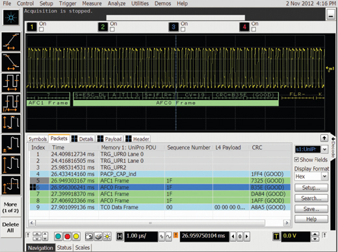Click the channel 2 number button
This screenshot has width=338, height=252.
(103, 27)
